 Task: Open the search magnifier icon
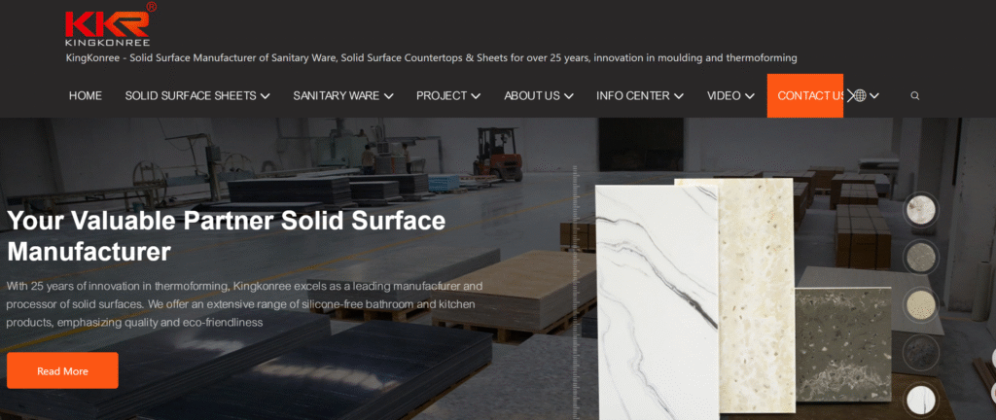914,95
